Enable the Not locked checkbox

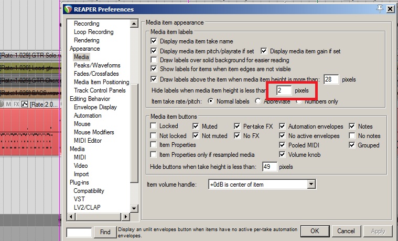[153, 135]
